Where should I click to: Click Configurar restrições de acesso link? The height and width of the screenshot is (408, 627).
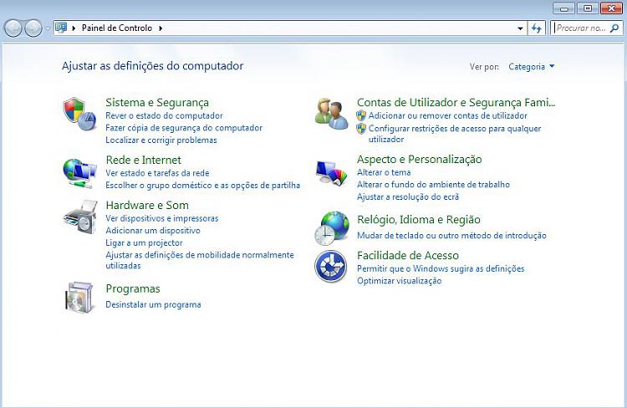click(x=455, y=134)
